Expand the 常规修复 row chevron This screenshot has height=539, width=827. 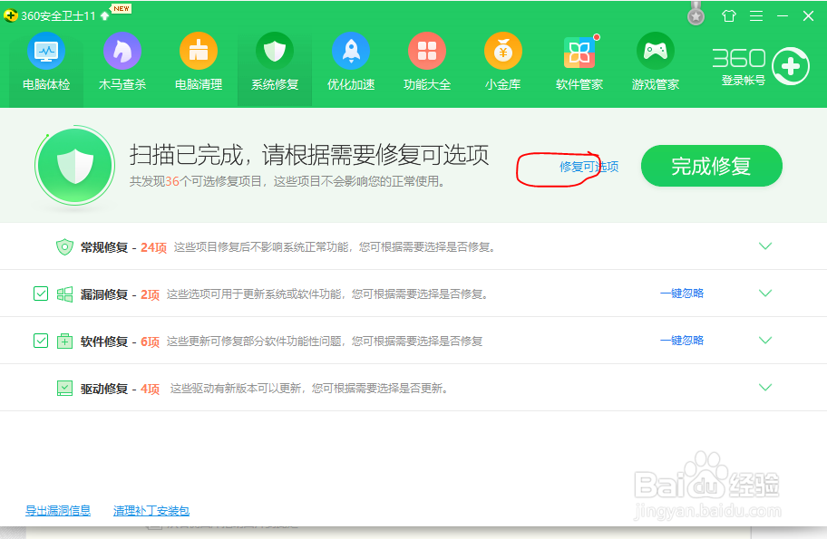pyautogui.click(x=764, y=246)
